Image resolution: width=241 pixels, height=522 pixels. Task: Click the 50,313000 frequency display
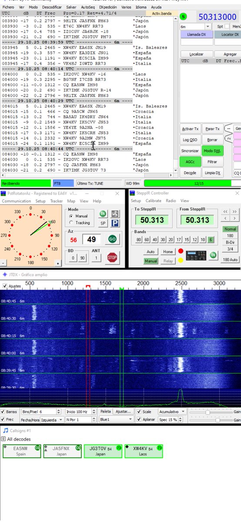point(218,17)
